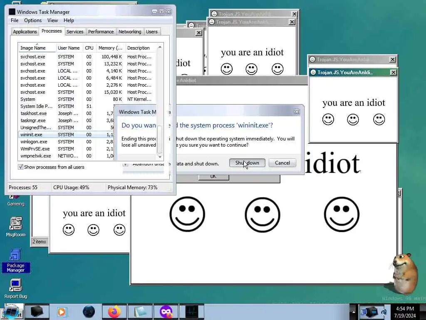
Task: Close the green-titled Trojan.JS.YouAreAnIdiot window
Action: pyautogui.click(x=393, y=72)
